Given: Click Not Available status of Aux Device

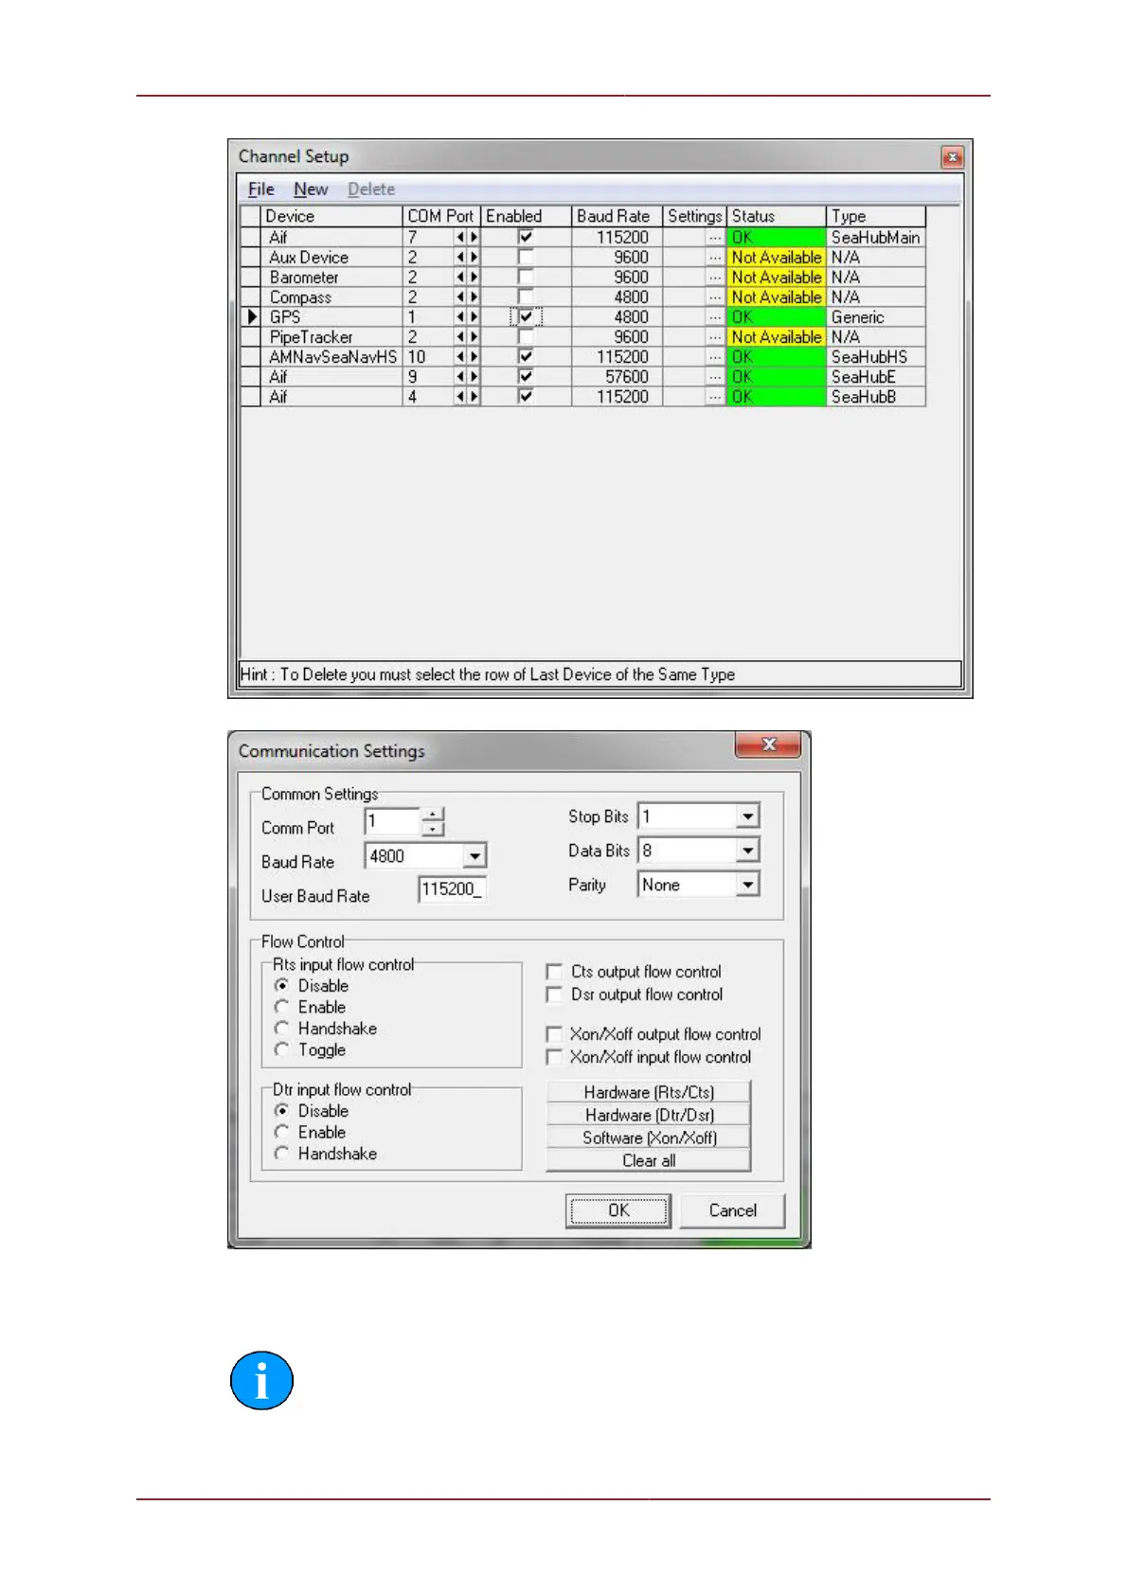Looking at the screenshot, I should pos(777,258).
